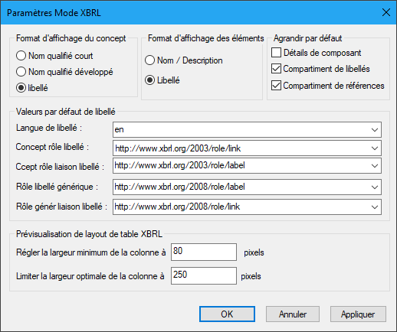The height and width of the screenshot is (332, 397).
Task: Close the Paramètres Mode XBRL dialog
Action: tap(386, 12)
